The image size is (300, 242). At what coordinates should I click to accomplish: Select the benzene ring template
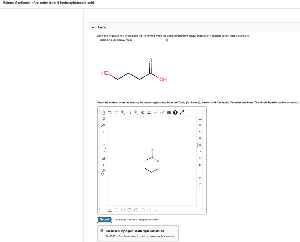point(136,210)
